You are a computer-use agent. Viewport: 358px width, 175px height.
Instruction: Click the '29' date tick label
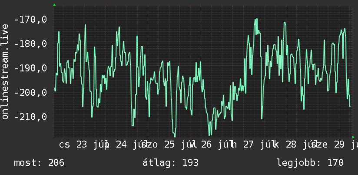(x=339, y=145)
